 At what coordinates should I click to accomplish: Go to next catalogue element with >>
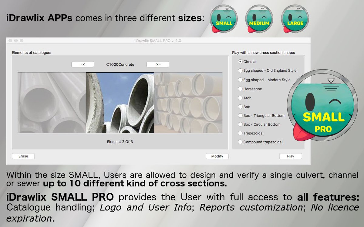(158, 64)
